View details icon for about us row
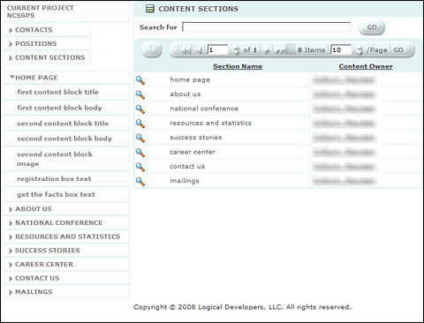 (x=140, y=94)
